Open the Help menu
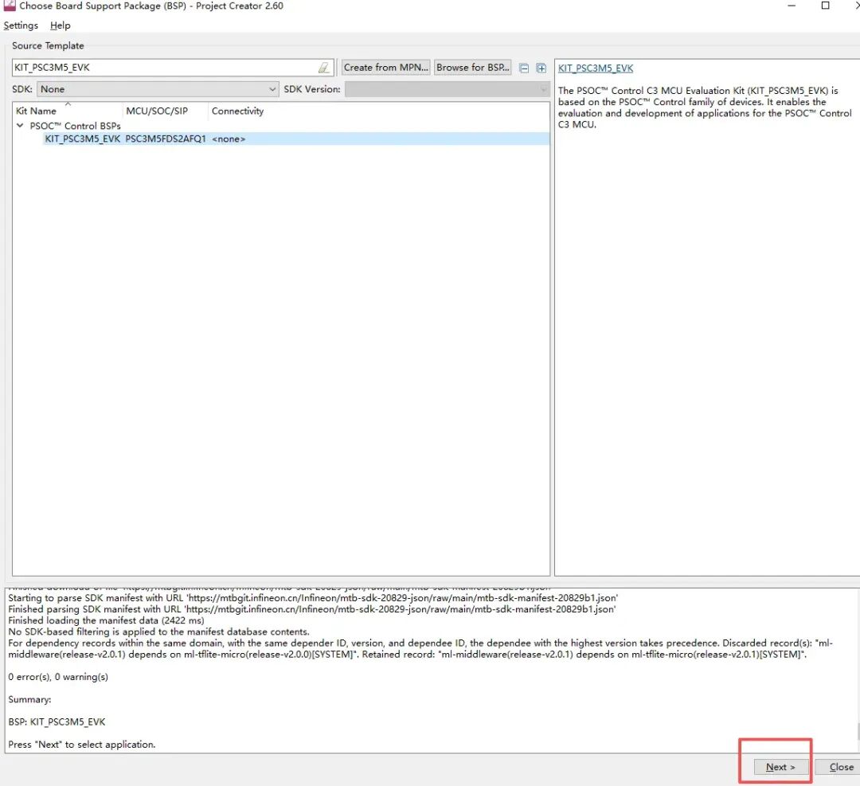860x786 pixels. click(61, 25)
